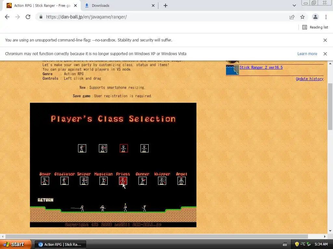The height and width of the screenshot is (249, 333).
Task: Choose the second party member slot
Action: click(103, 148)
